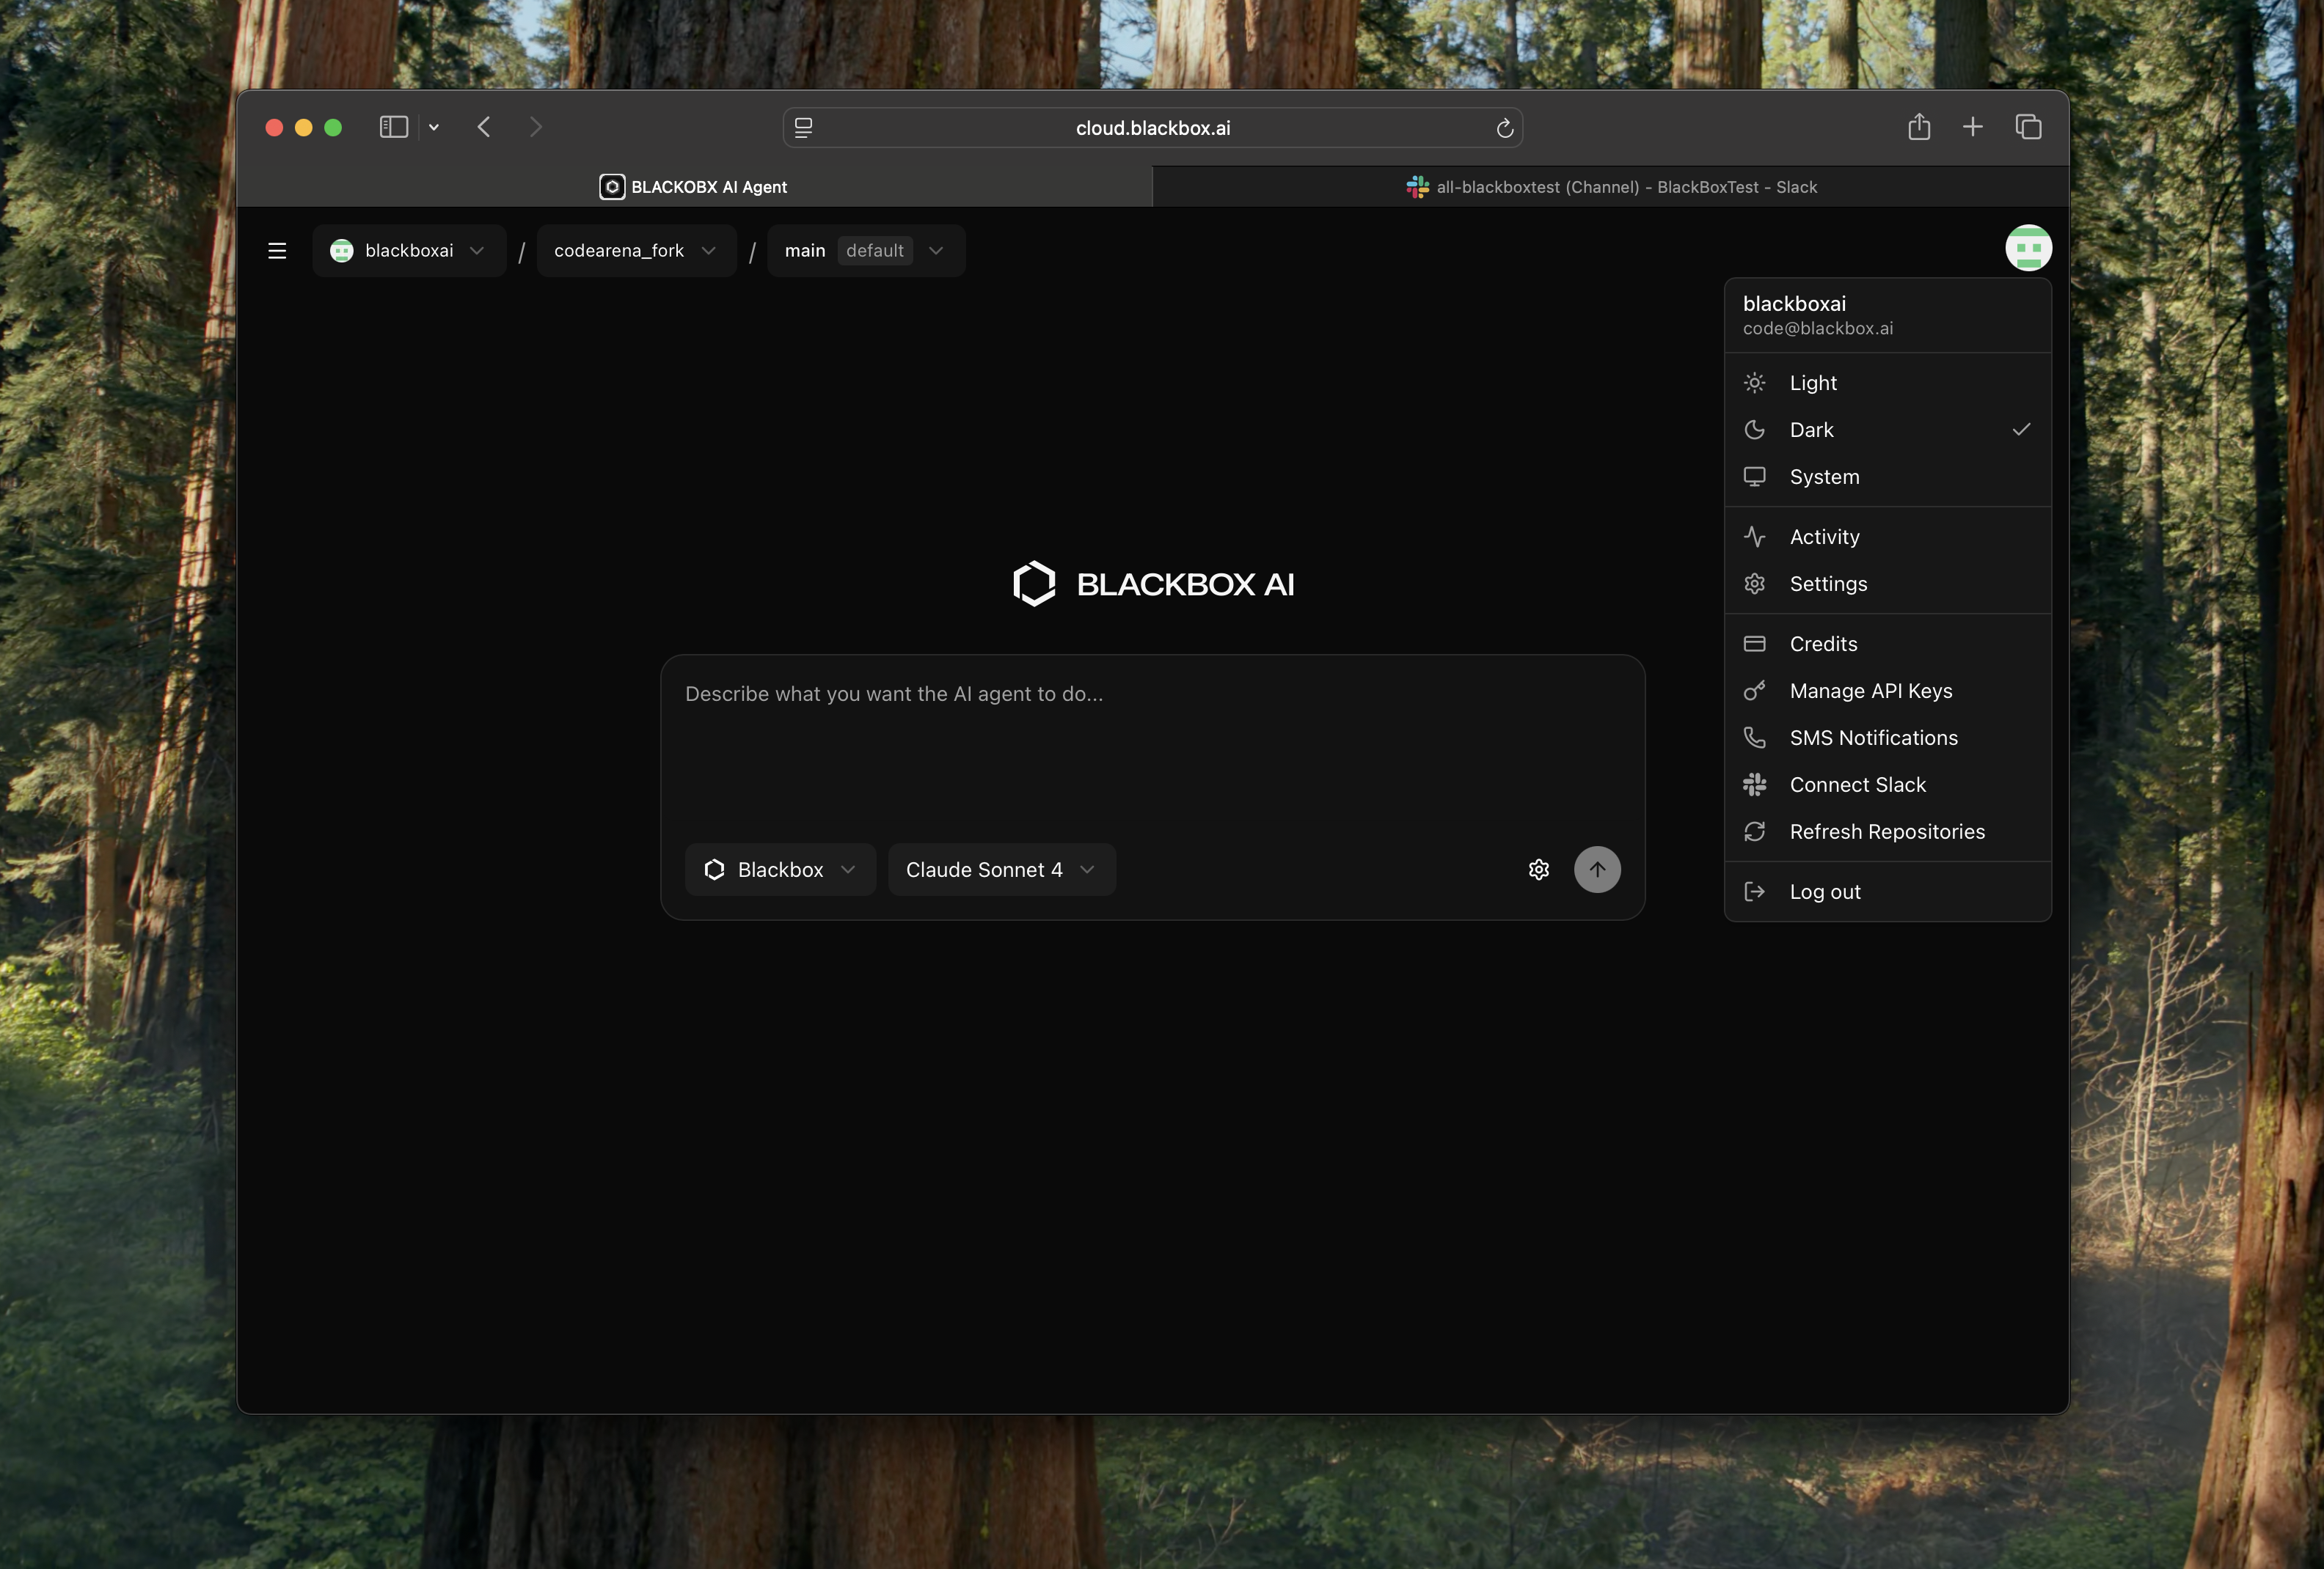Open the codearena_fork repository dropdown
Screen dimensions: 2324x1569
636,251
